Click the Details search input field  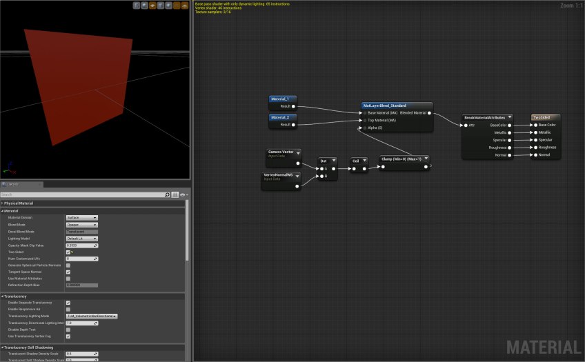81,195
